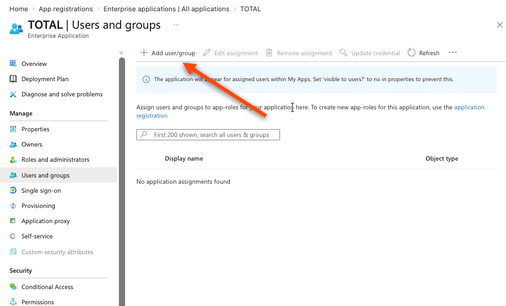Screen dimensions: 506x306
Task: Open Self-service menu entry
Action: point(37,236)
